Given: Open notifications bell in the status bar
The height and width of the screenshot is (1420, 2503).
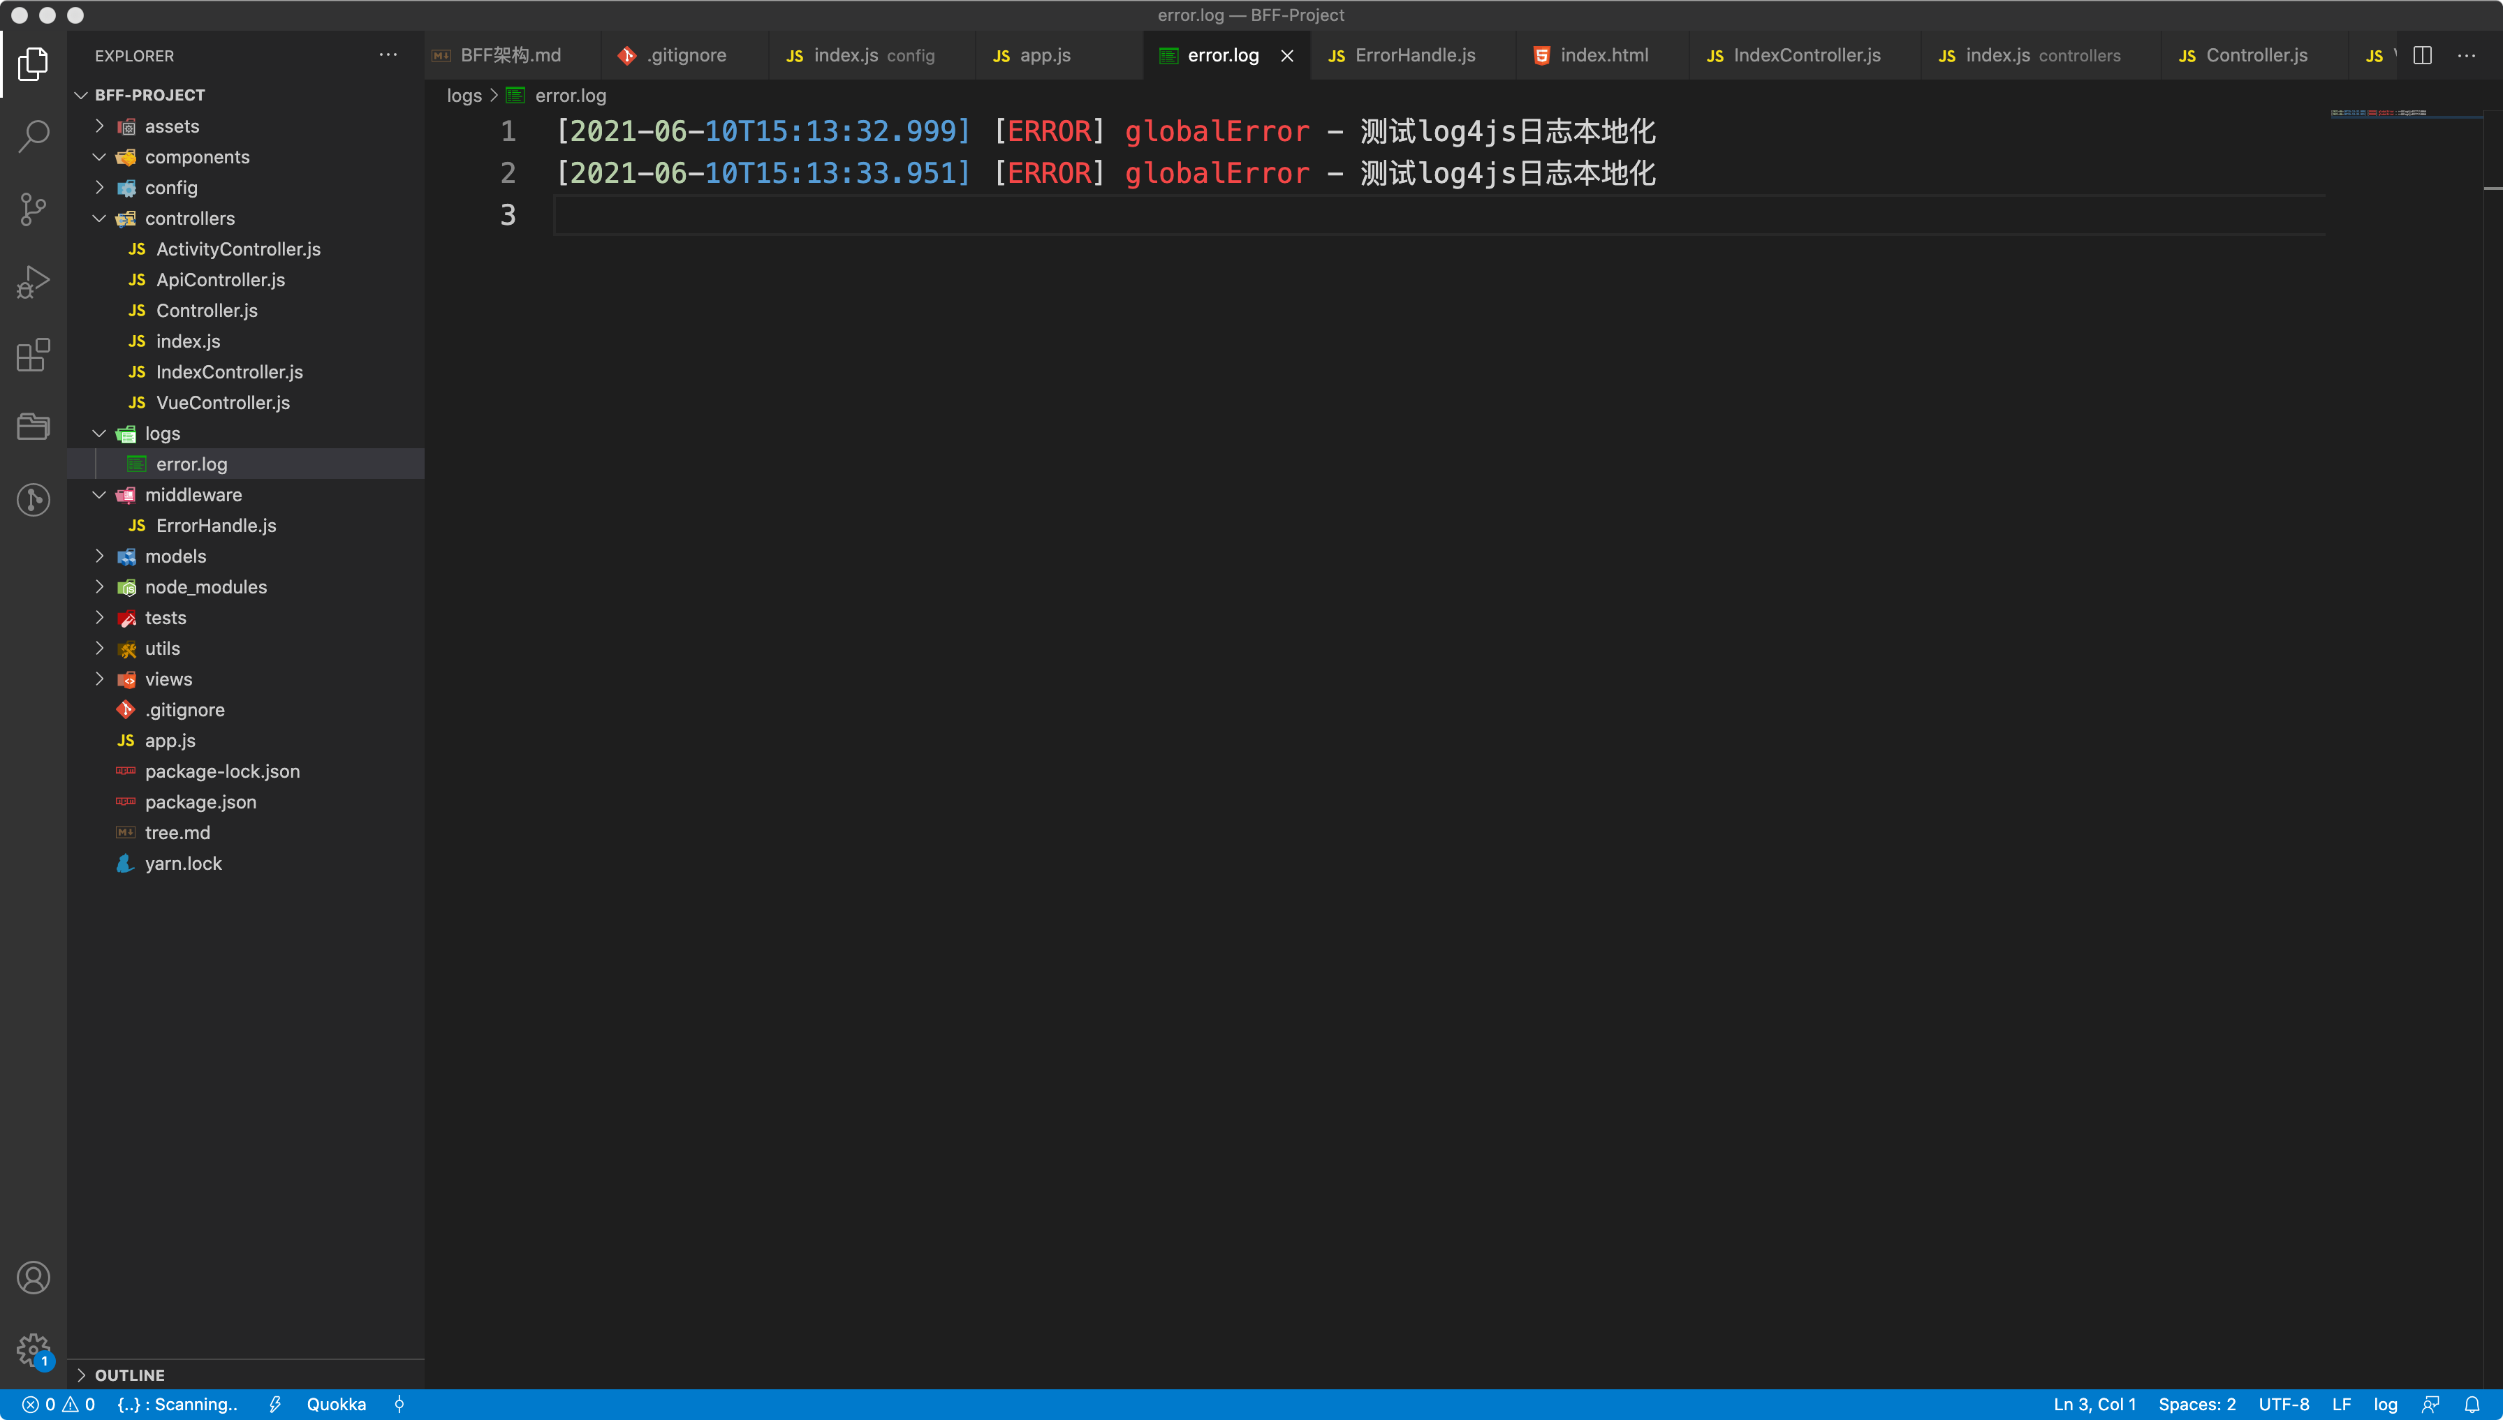Looking at the screenshot, I should pos(2472,1405).
